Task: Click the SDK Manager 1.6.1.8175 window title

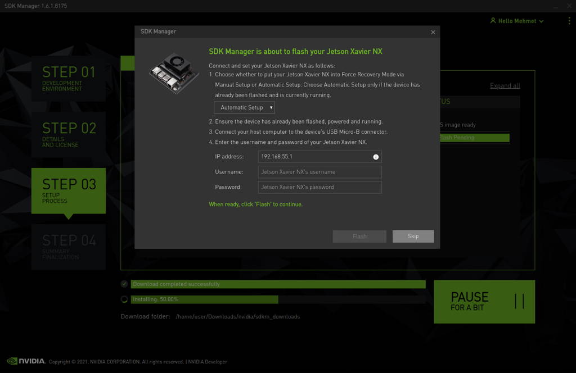Action: tap(35, 6)
